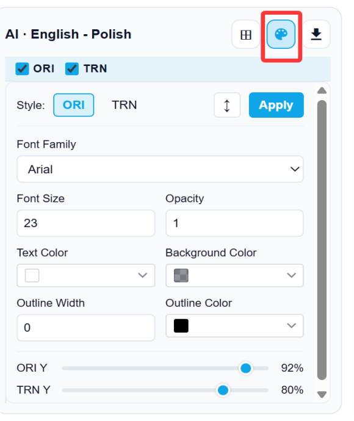
Task: Expand the Font Family Arial dropdown
Action: pyautogui.click(x=160, y=169)
